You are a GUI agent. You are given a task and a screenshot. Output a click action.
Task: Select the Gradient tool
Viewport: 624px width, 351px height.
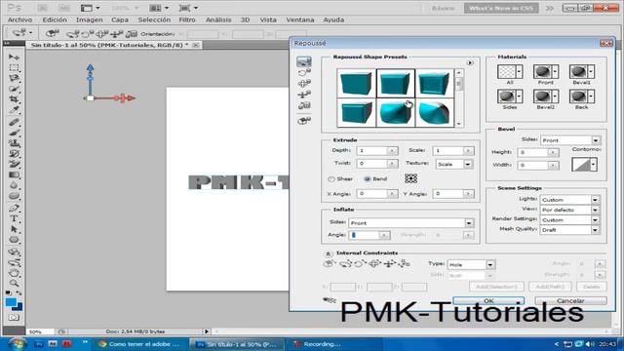tap(14, 175)
